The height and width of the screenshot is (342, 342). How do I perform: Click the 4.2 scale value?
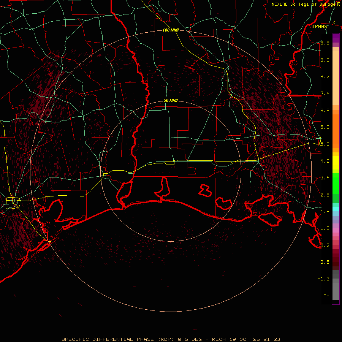click(325, 161)
